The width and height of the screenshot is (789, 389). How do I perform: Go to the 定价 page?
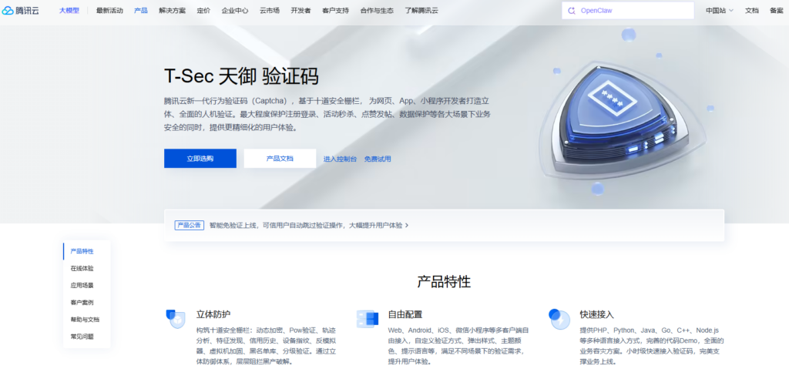point(203,11)
